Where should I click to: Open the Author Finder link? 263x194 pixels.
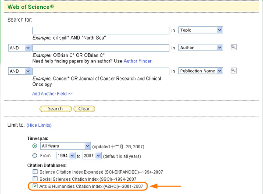[138, 61]
